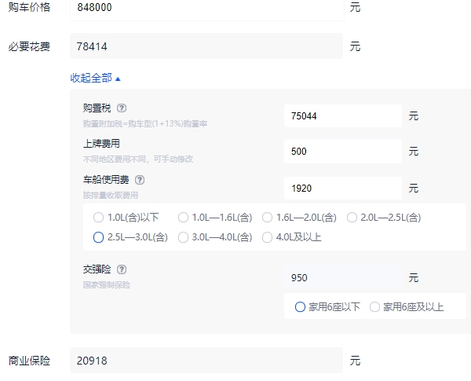Click the 必要花费 label

[x=29, y=46]
